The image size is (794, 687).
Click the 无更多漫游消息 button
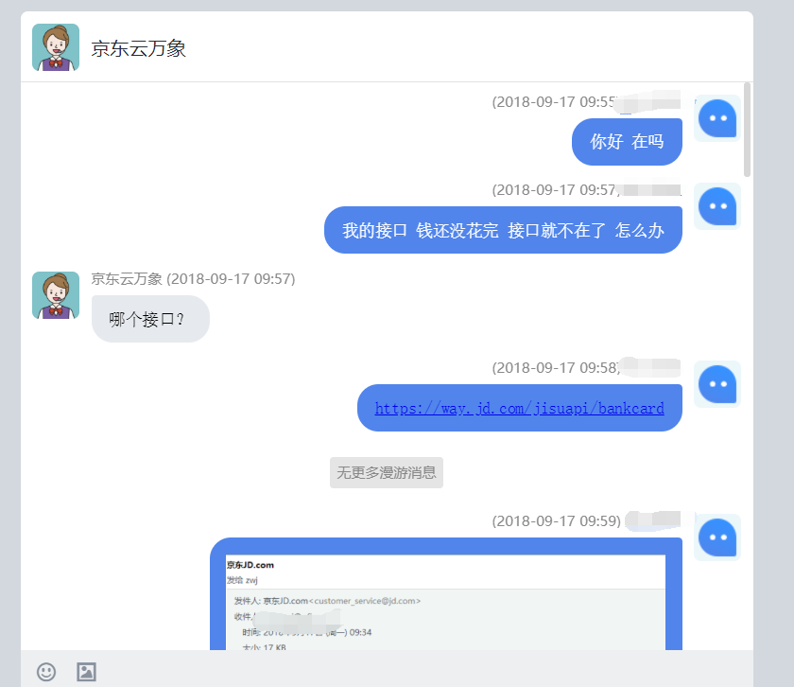[x=387, y=472]
